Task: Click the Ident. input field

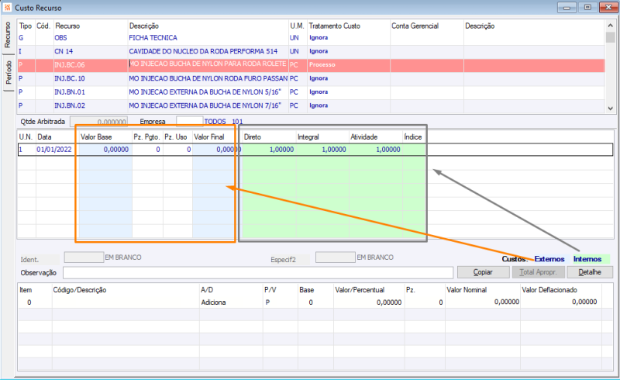Action: 84,257
